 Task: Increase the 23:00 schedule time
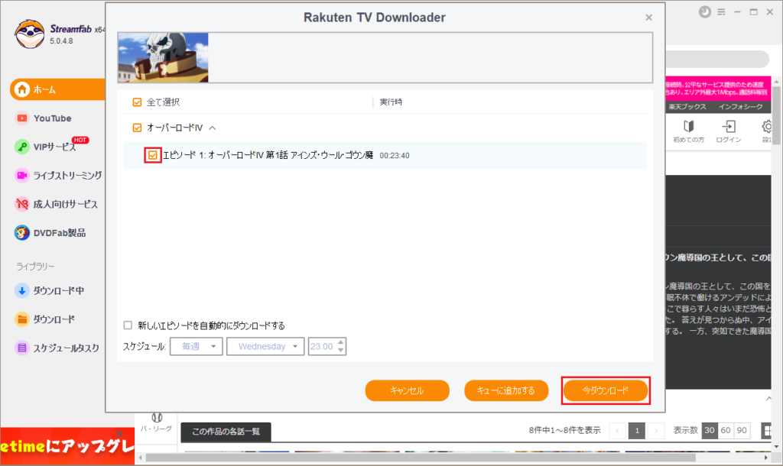[x=340, y=342]
